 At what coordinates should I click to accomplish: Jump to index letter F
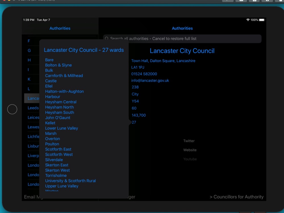(x=29, y=41)
